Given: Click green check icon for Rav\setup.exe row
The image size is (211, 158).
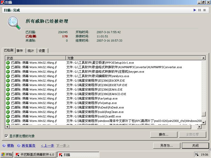Looking at the screenshot, I should tap(8, 98).
